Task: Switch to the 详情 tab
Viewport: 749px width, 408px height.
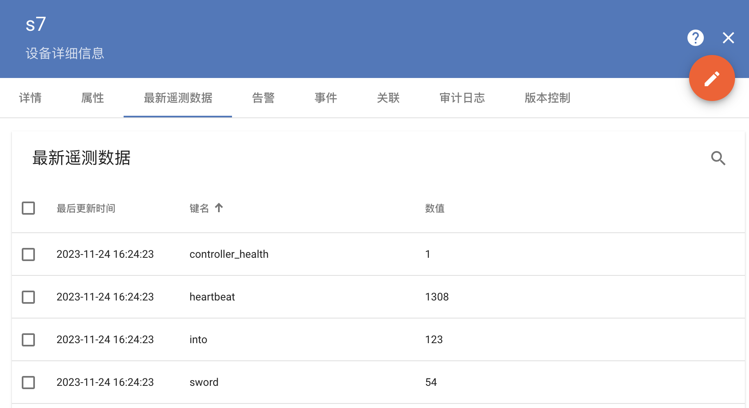Action: coord(30,98)
